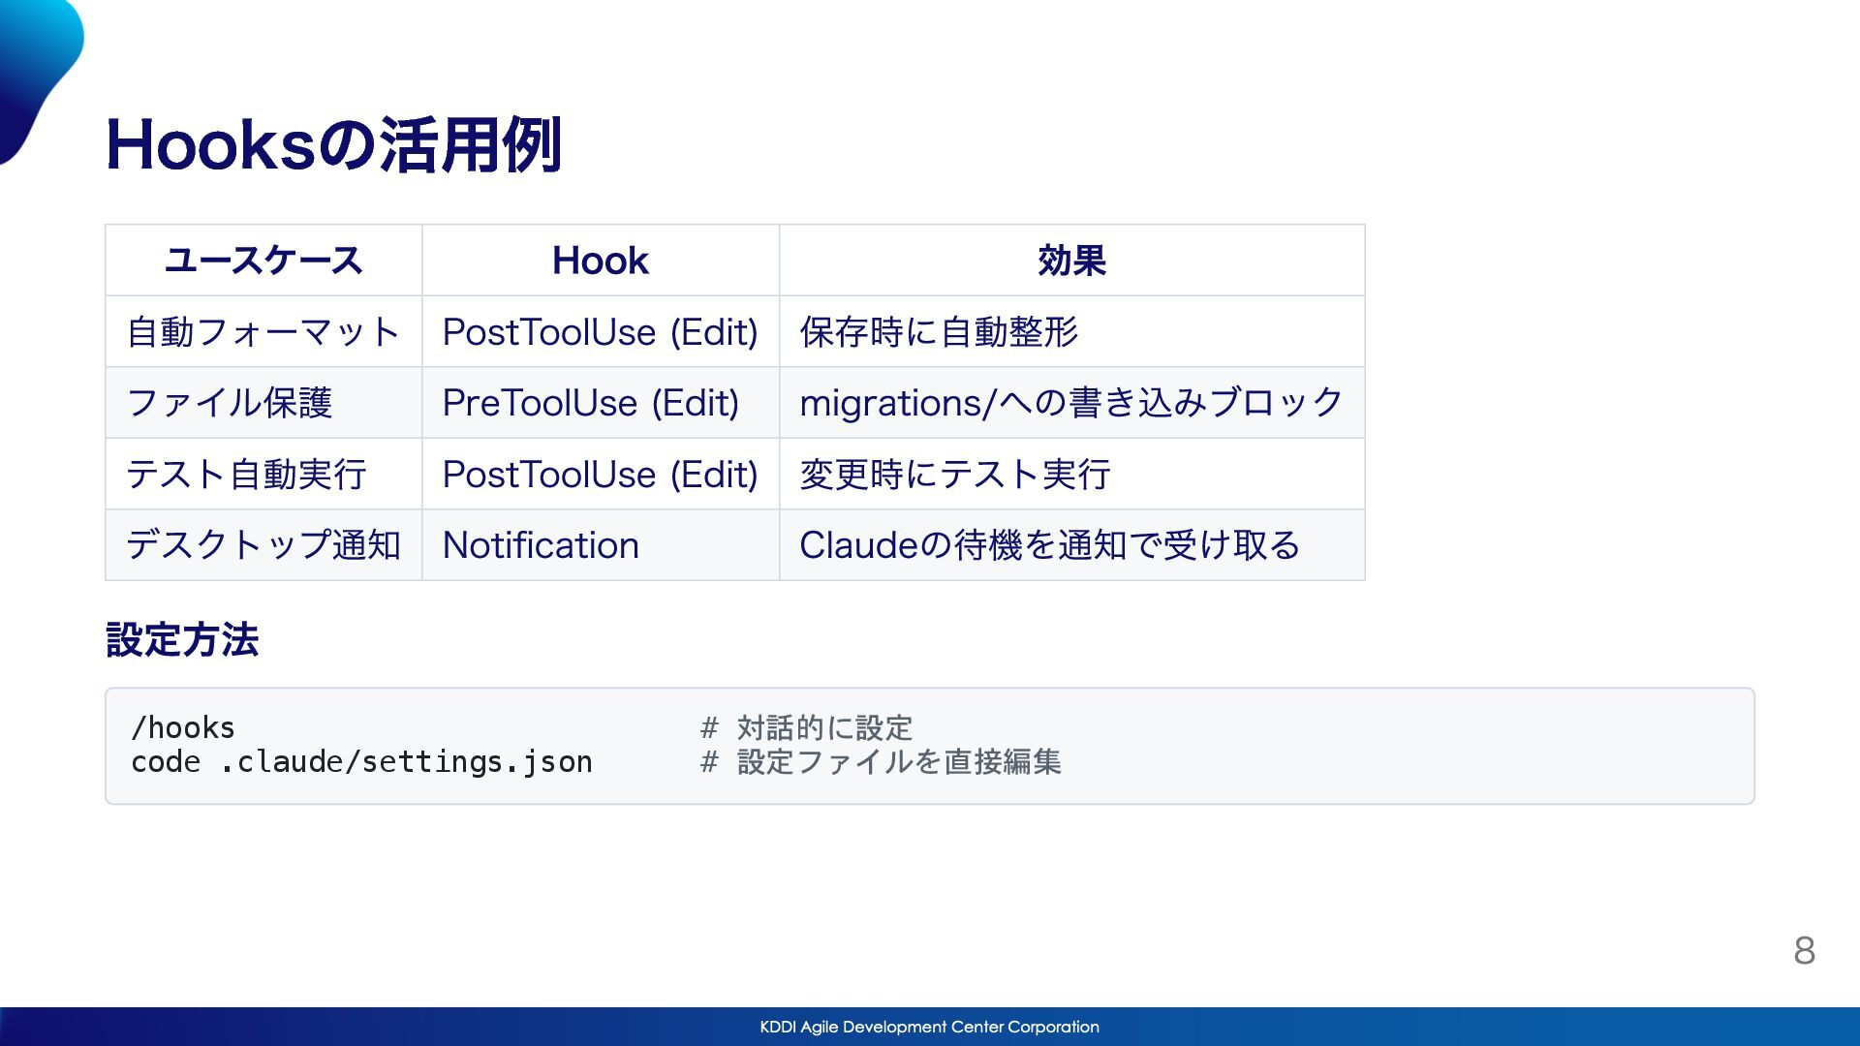Image resolution: width=1860 pixels, height=1046 pixels.
Task: Click the Notification hook cell
Action: click(541, 545)
